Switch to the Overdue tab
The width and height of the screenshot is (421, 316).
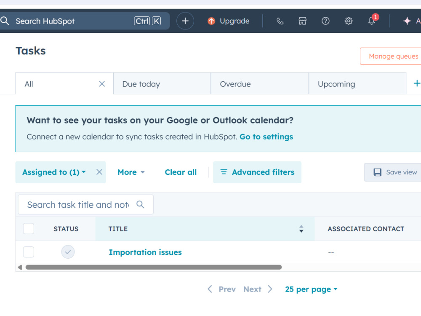(x=260, y=84)
